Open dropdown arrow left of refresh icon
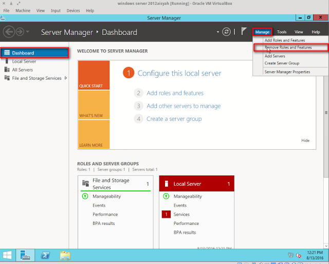329x264 pixels. click(x=218, y=32)
